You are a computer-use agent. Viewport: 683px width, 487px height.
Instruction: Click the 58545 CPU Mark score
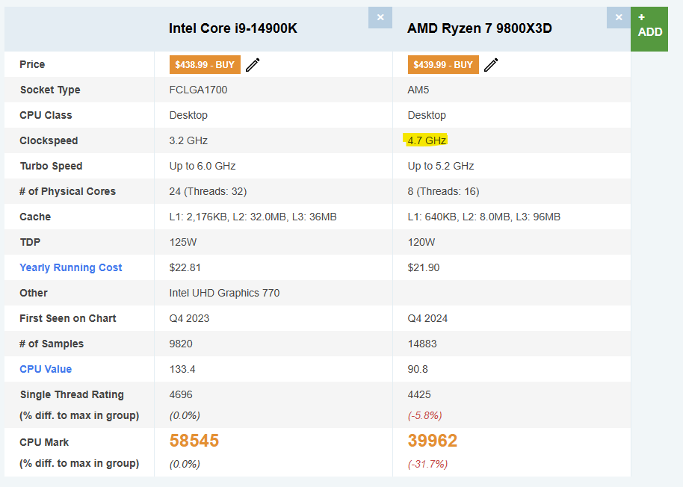(x=194, y=441)
